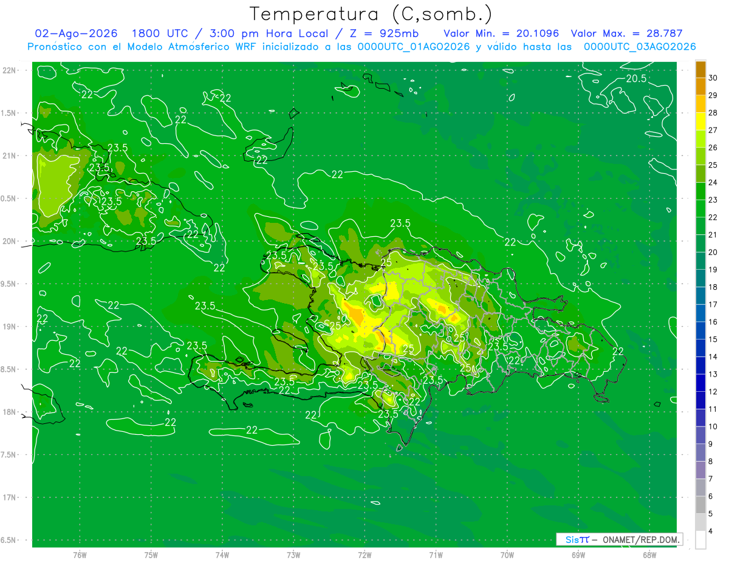Click the "69W" longitude axis label

(x=578, y=554)
